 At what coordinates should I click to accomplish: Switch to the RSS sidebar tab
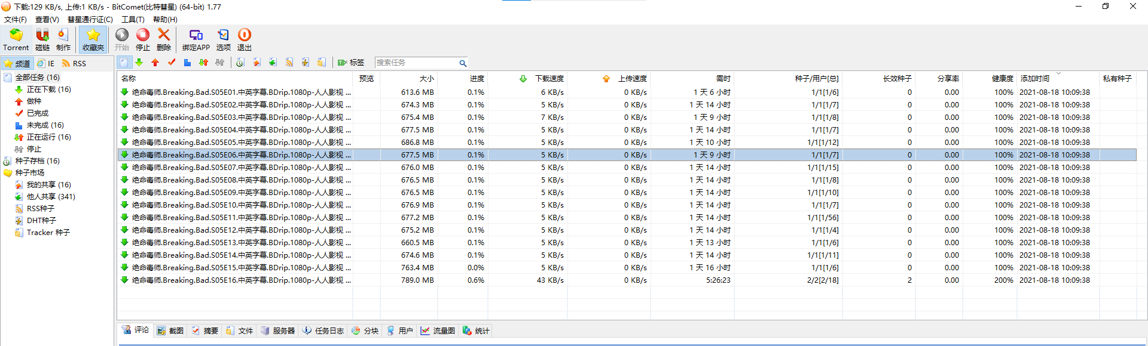[x=74, y=63]
